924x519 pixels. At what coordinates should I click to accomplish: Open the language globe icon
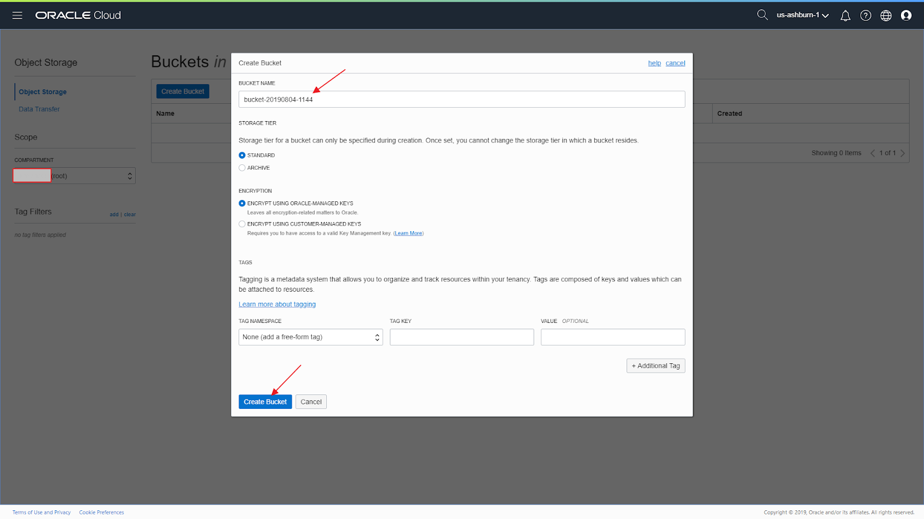click(885, 16)
